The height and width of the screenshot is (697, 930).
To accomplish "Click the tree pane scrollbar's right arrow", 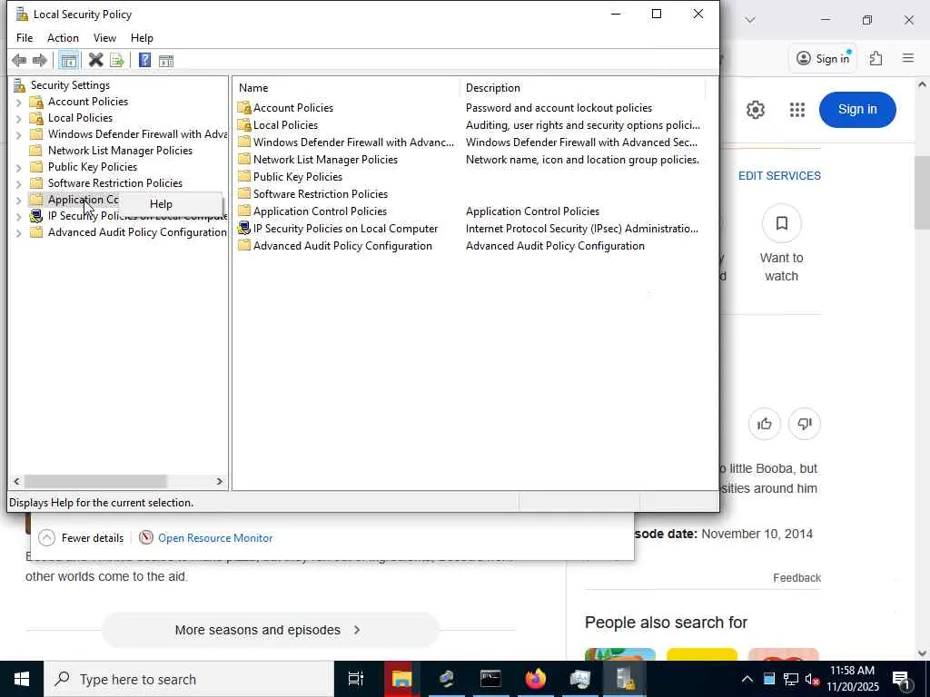I will point(220,481).
